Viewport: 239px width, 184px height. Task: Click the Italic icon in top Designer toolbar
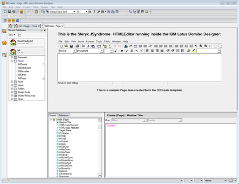click(x=94, y=12)
